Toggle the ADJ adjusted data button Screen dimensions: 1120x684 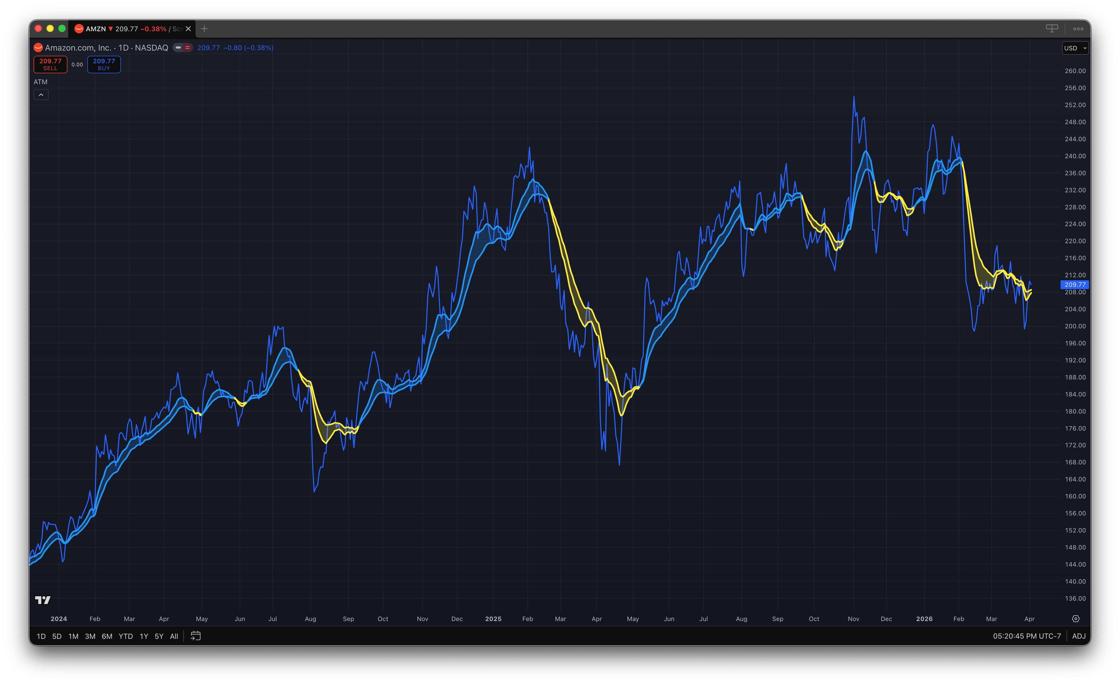pyautogui.click(x=1079, y=636)
